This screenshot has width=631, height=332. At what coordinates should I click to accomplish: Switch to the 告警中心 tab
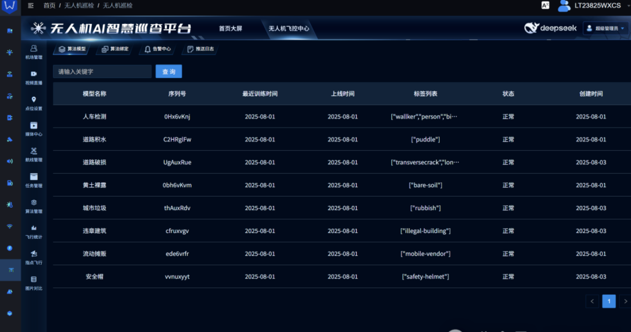tap(158, 49)
